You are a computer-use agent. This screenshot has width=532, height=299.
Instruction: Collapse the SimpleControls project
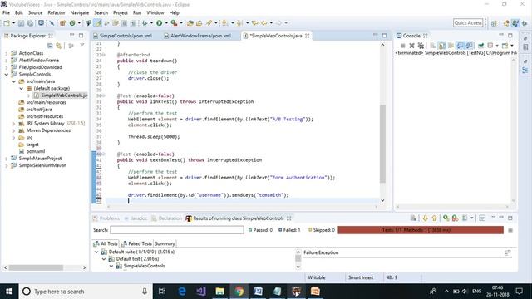(x=7, y=74)
